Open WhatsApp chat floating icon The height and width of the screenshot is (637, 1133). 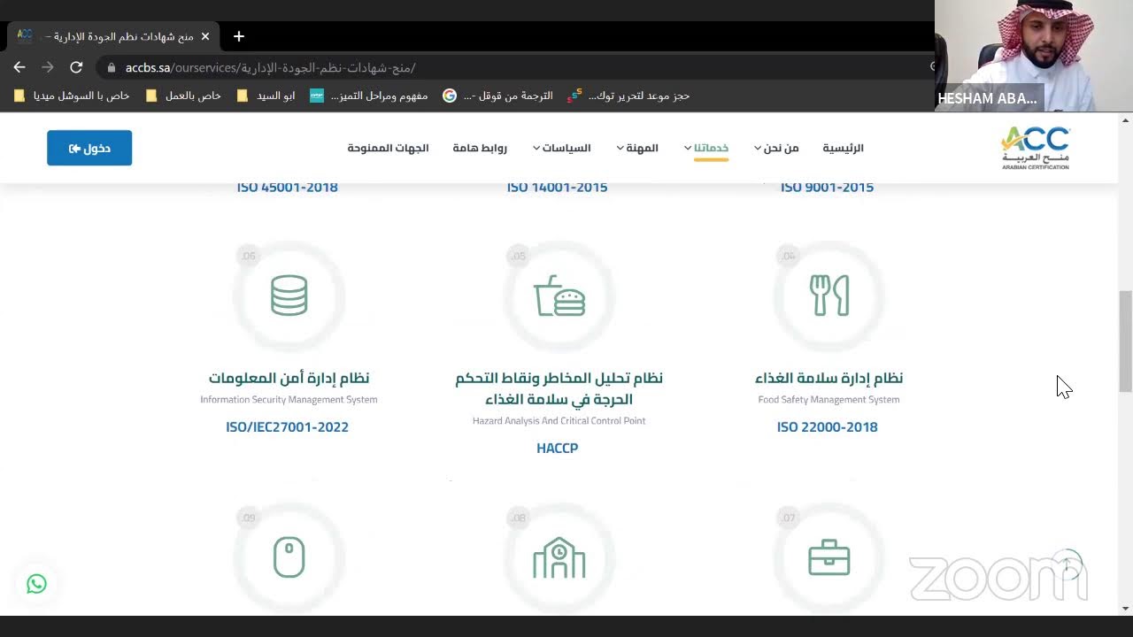(36, 584)
